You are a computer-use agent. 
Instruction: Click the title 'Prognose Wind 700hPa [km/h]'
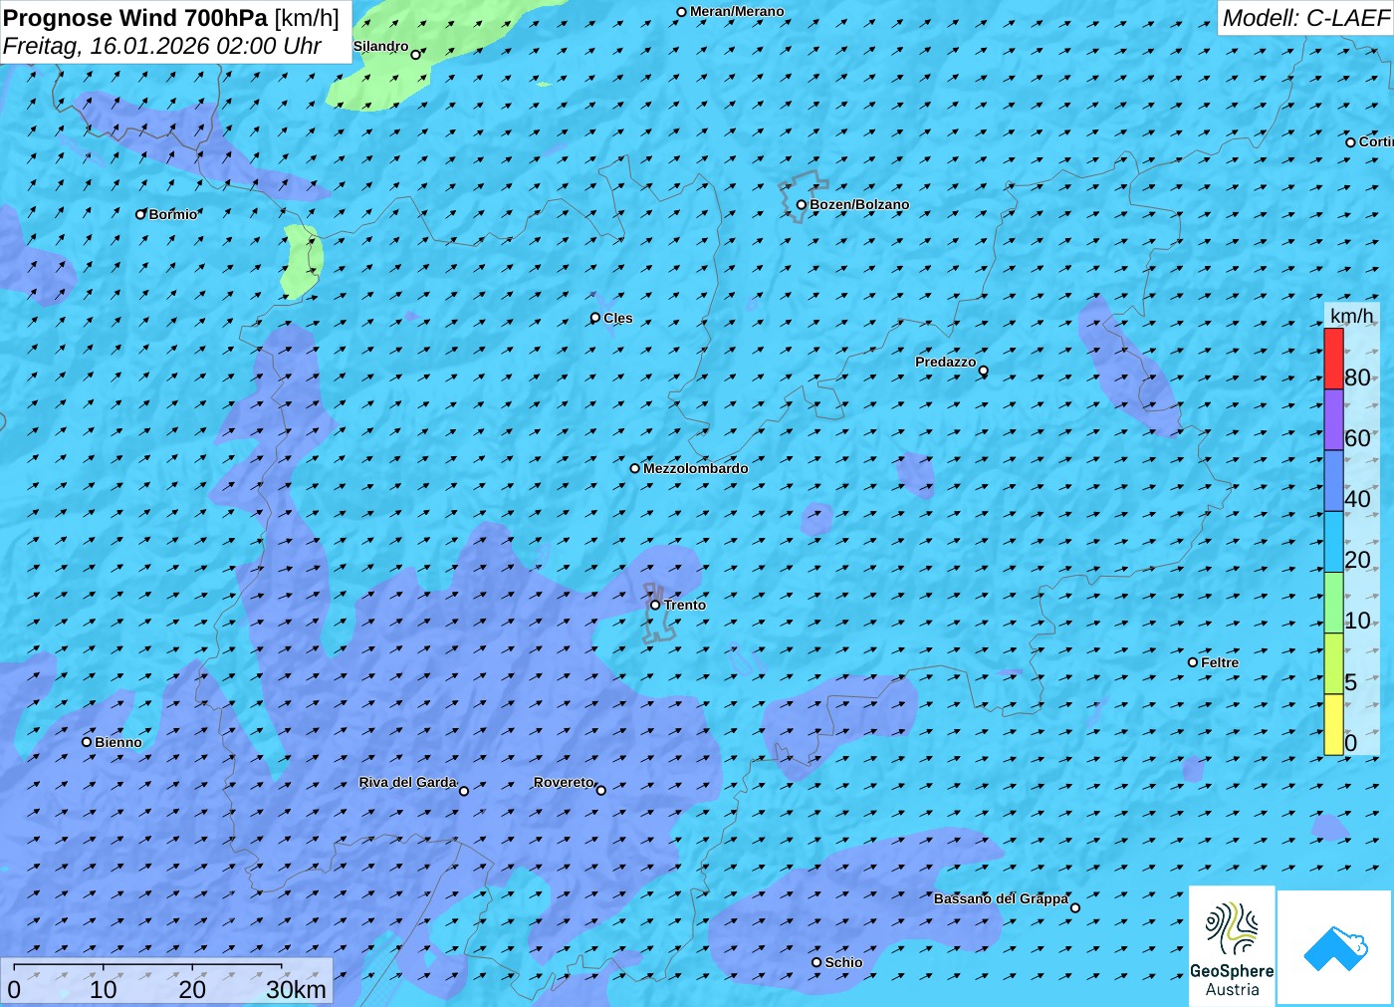click(171, 18)
